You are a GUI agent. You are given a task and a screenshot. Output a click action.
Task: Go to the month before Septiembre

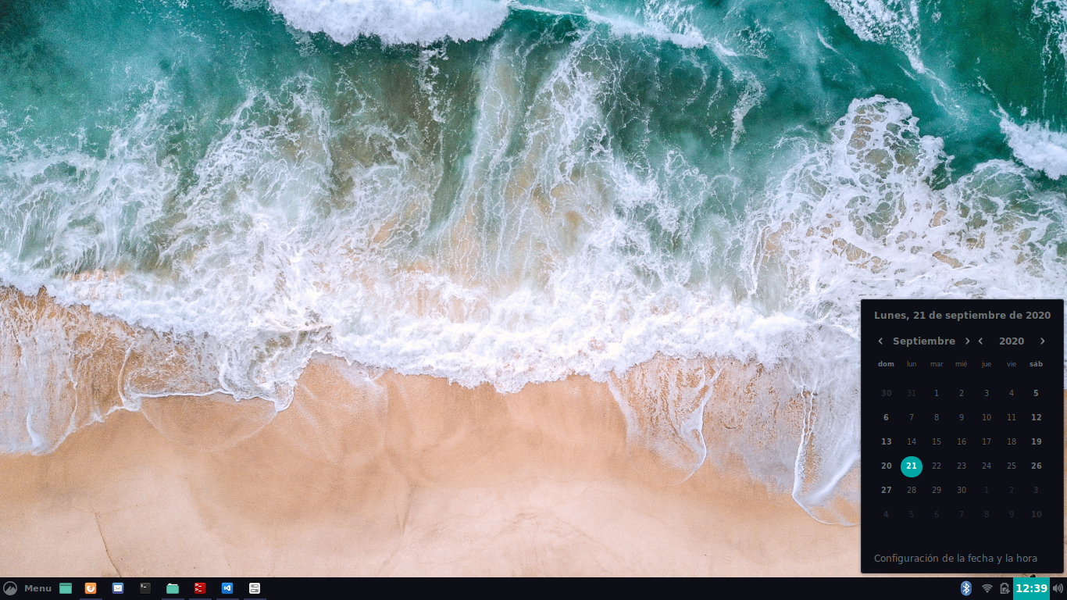[x=880, y=341]
